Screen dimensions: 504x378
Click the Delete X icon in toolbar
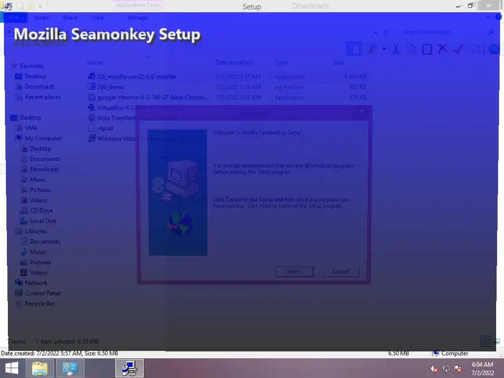(x=442, y=49)
